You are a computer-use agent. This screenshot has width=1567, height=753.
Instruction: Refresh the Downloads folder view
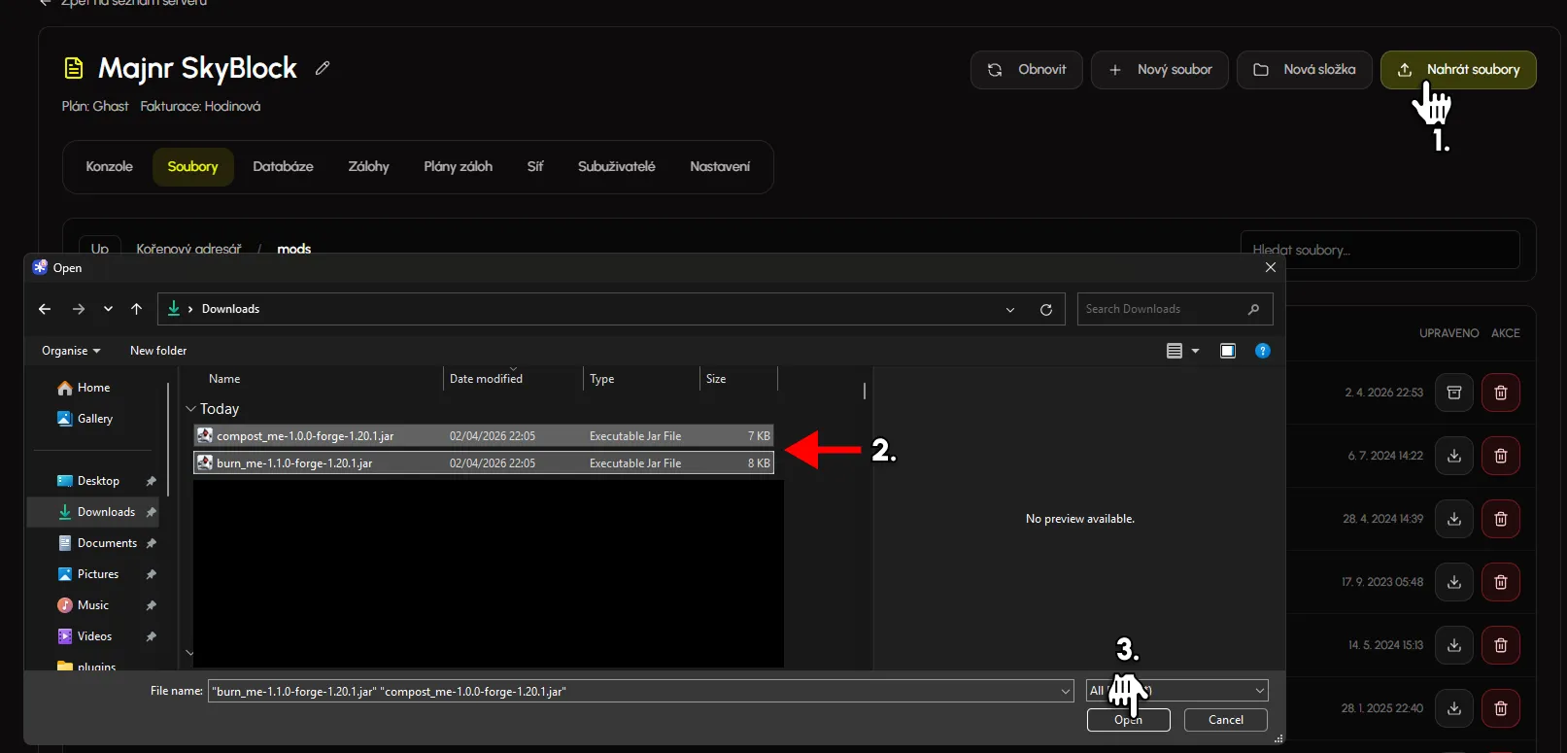[x=1046, y=310]
